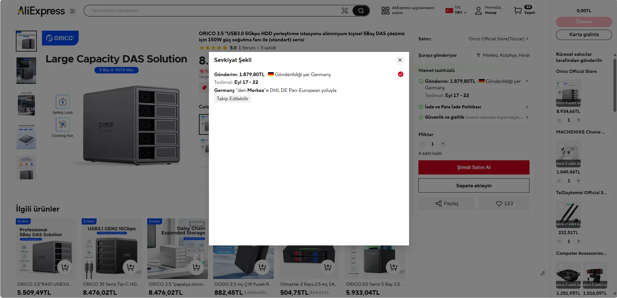
Task: Click the 882,45TL price text
Action: tap(229, 293)
